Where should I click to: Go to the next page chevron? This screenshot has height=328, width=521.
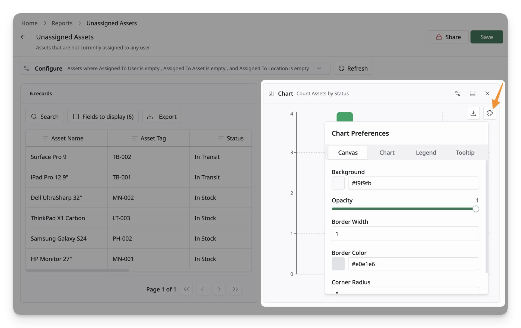[219, 289]
